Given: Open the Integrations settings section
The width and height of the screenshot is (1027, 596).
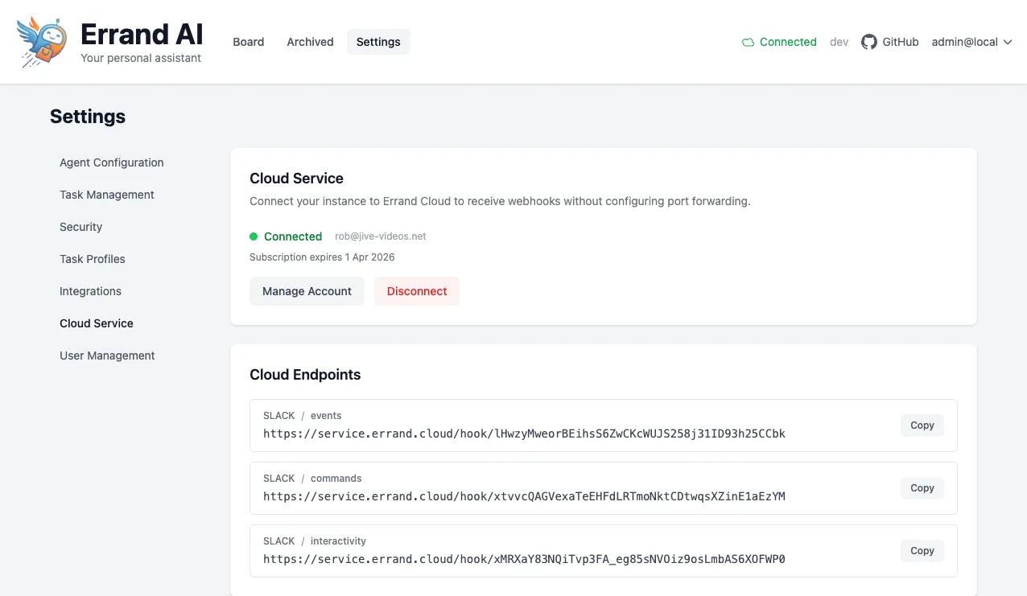Looking at the screenshot, I should coord(90,291).
